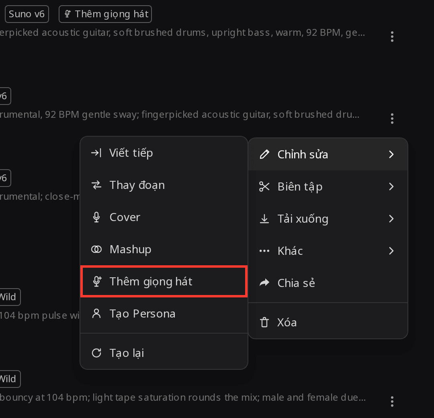This screenshot has height=418, width=434.
Task: Click the Biên tập scissors icon
Action: pyautogui.click(x=264, y=186)
